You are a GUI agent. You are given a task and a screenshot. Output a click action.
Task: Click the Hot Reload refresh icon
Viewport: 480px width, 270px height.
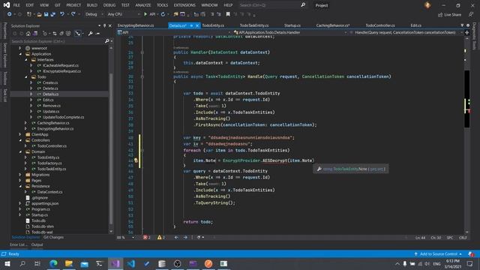point(163,14)
